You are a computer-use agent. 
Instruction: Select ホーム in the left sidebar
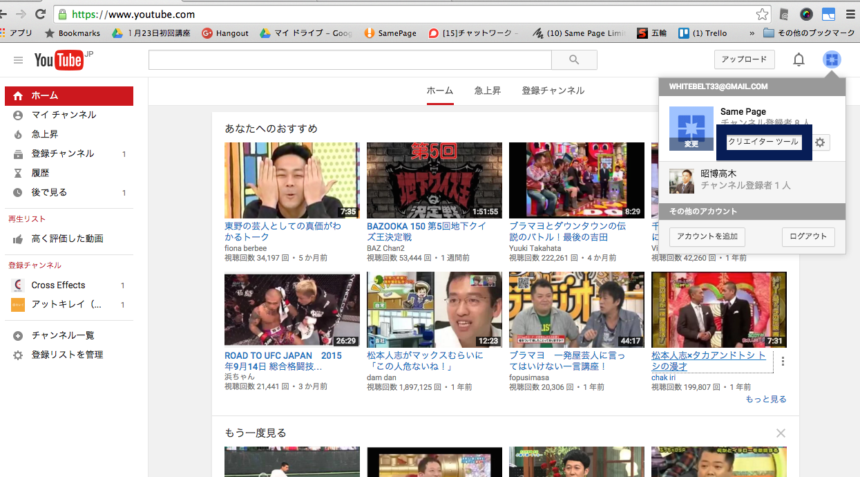click(69, 95)
